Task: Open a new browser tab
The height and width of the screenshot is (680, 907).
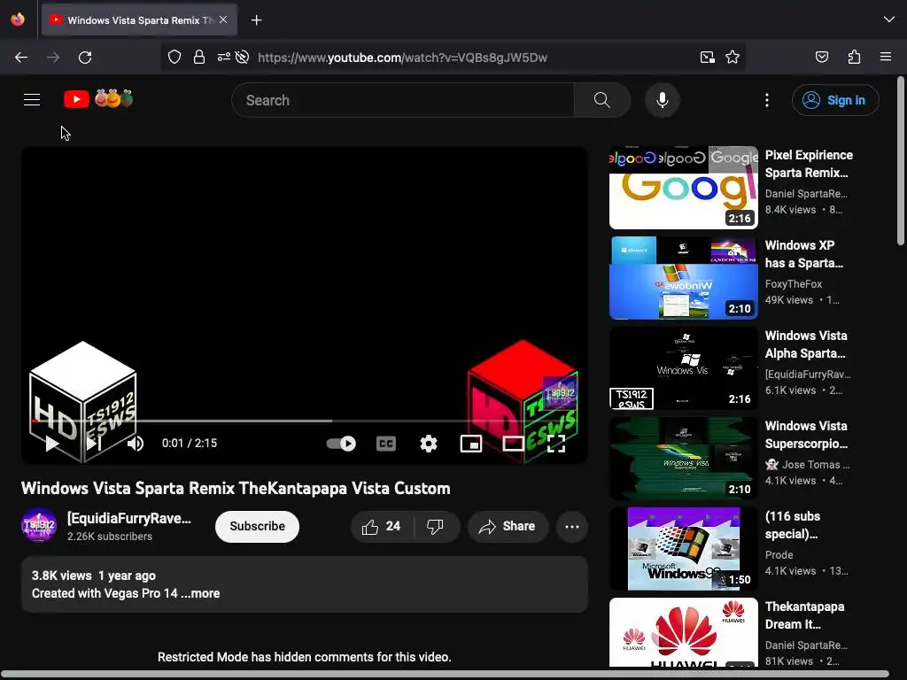Action: pos(256,20)
